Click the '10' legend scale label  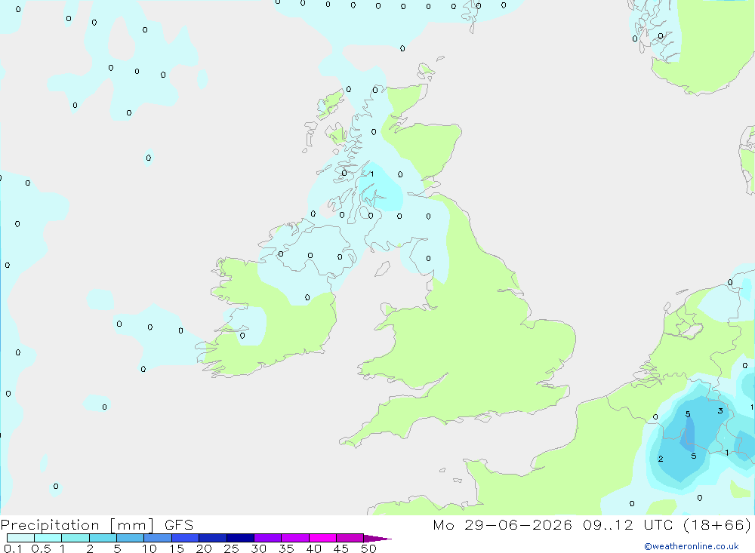pyautogui.click(x=149, y=548)
